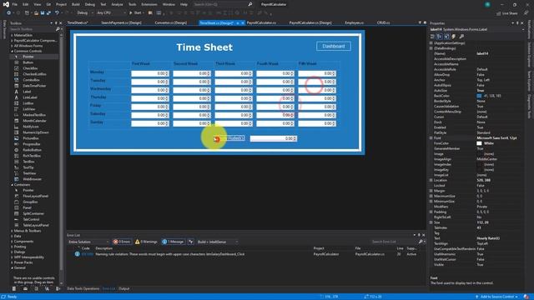Switch to the PayrollCalculator.cs tab

coord(261,22)
